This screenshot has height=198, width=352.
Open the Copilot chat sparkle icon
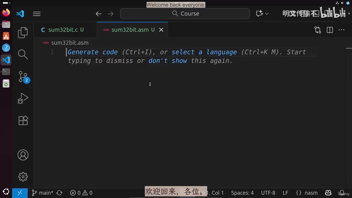259,14
